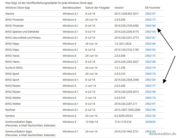Open KB 2962196 for Rechner

(x=150, y=110)
